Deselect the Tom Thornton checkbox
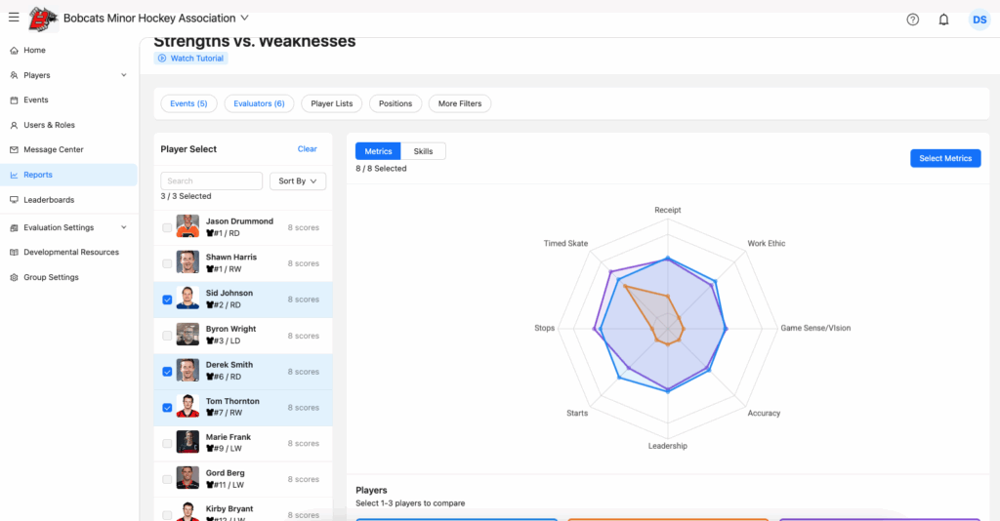Image resolution: width=1000 pixels, height=521 pixels. tap(167, 408)
